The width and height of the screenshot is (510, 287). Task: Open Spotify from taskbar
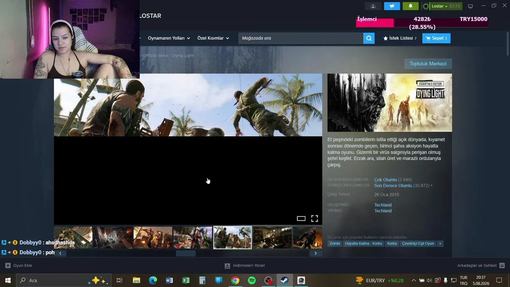[x=252, y=280]
